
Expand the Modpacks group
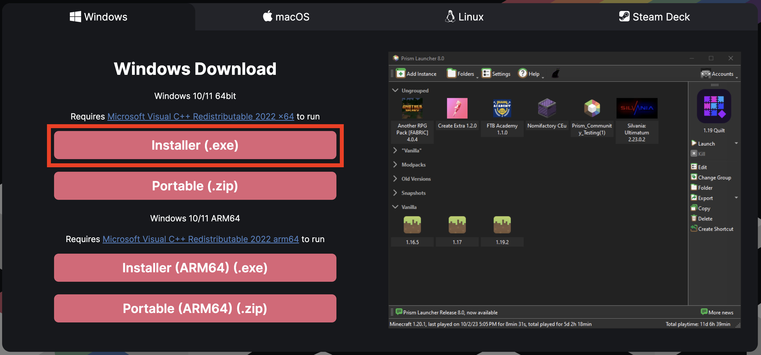pyautogui.click(x=395, y=165)
